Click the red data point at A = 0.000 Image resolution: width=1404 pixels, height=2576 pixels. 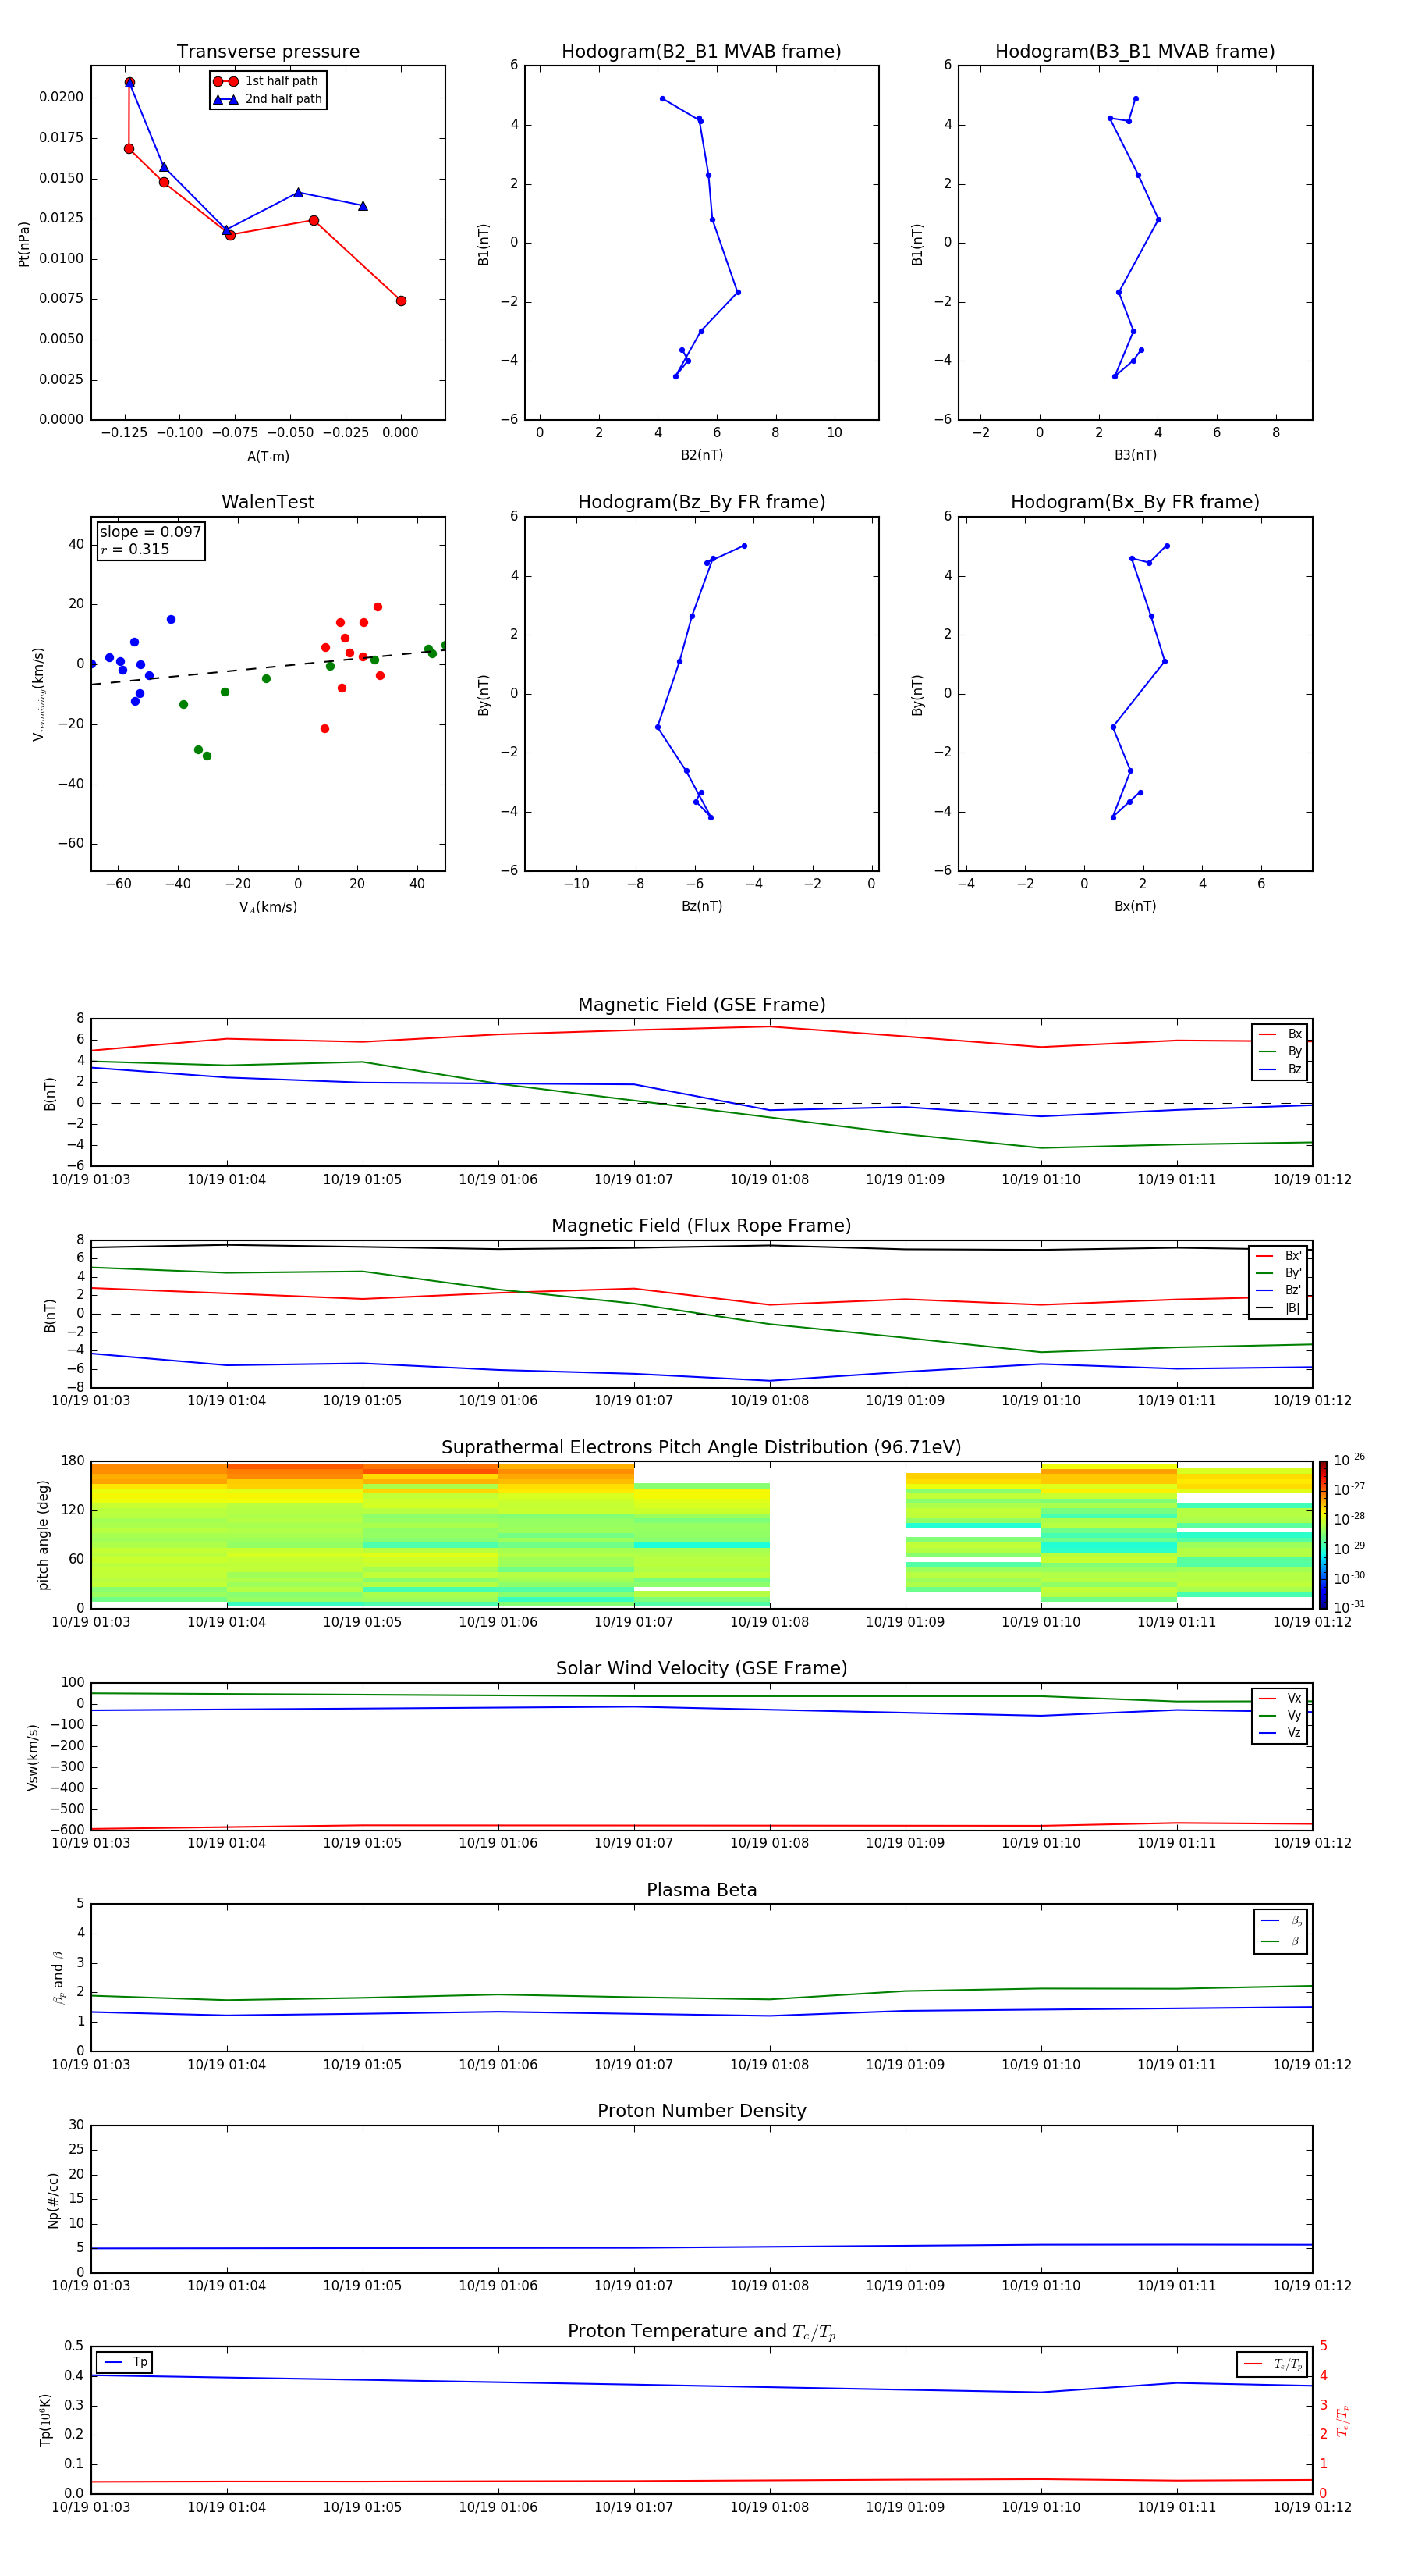coord(401,301)
